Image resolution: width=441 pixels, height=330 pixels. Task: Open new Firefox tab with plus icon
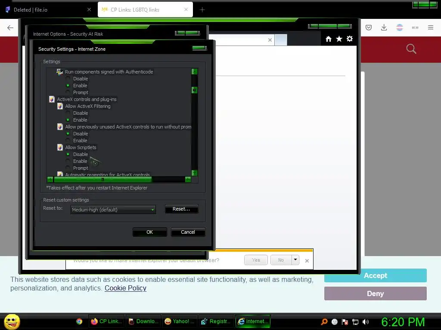point(202,10)
